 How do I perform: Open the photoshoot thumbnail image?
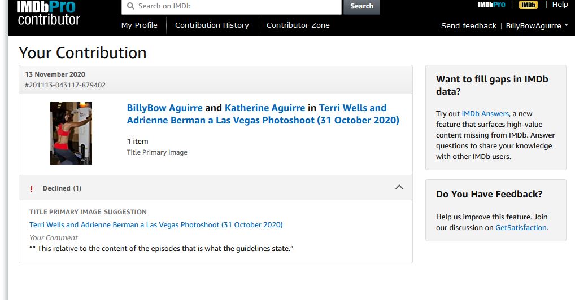coord(71,133)
